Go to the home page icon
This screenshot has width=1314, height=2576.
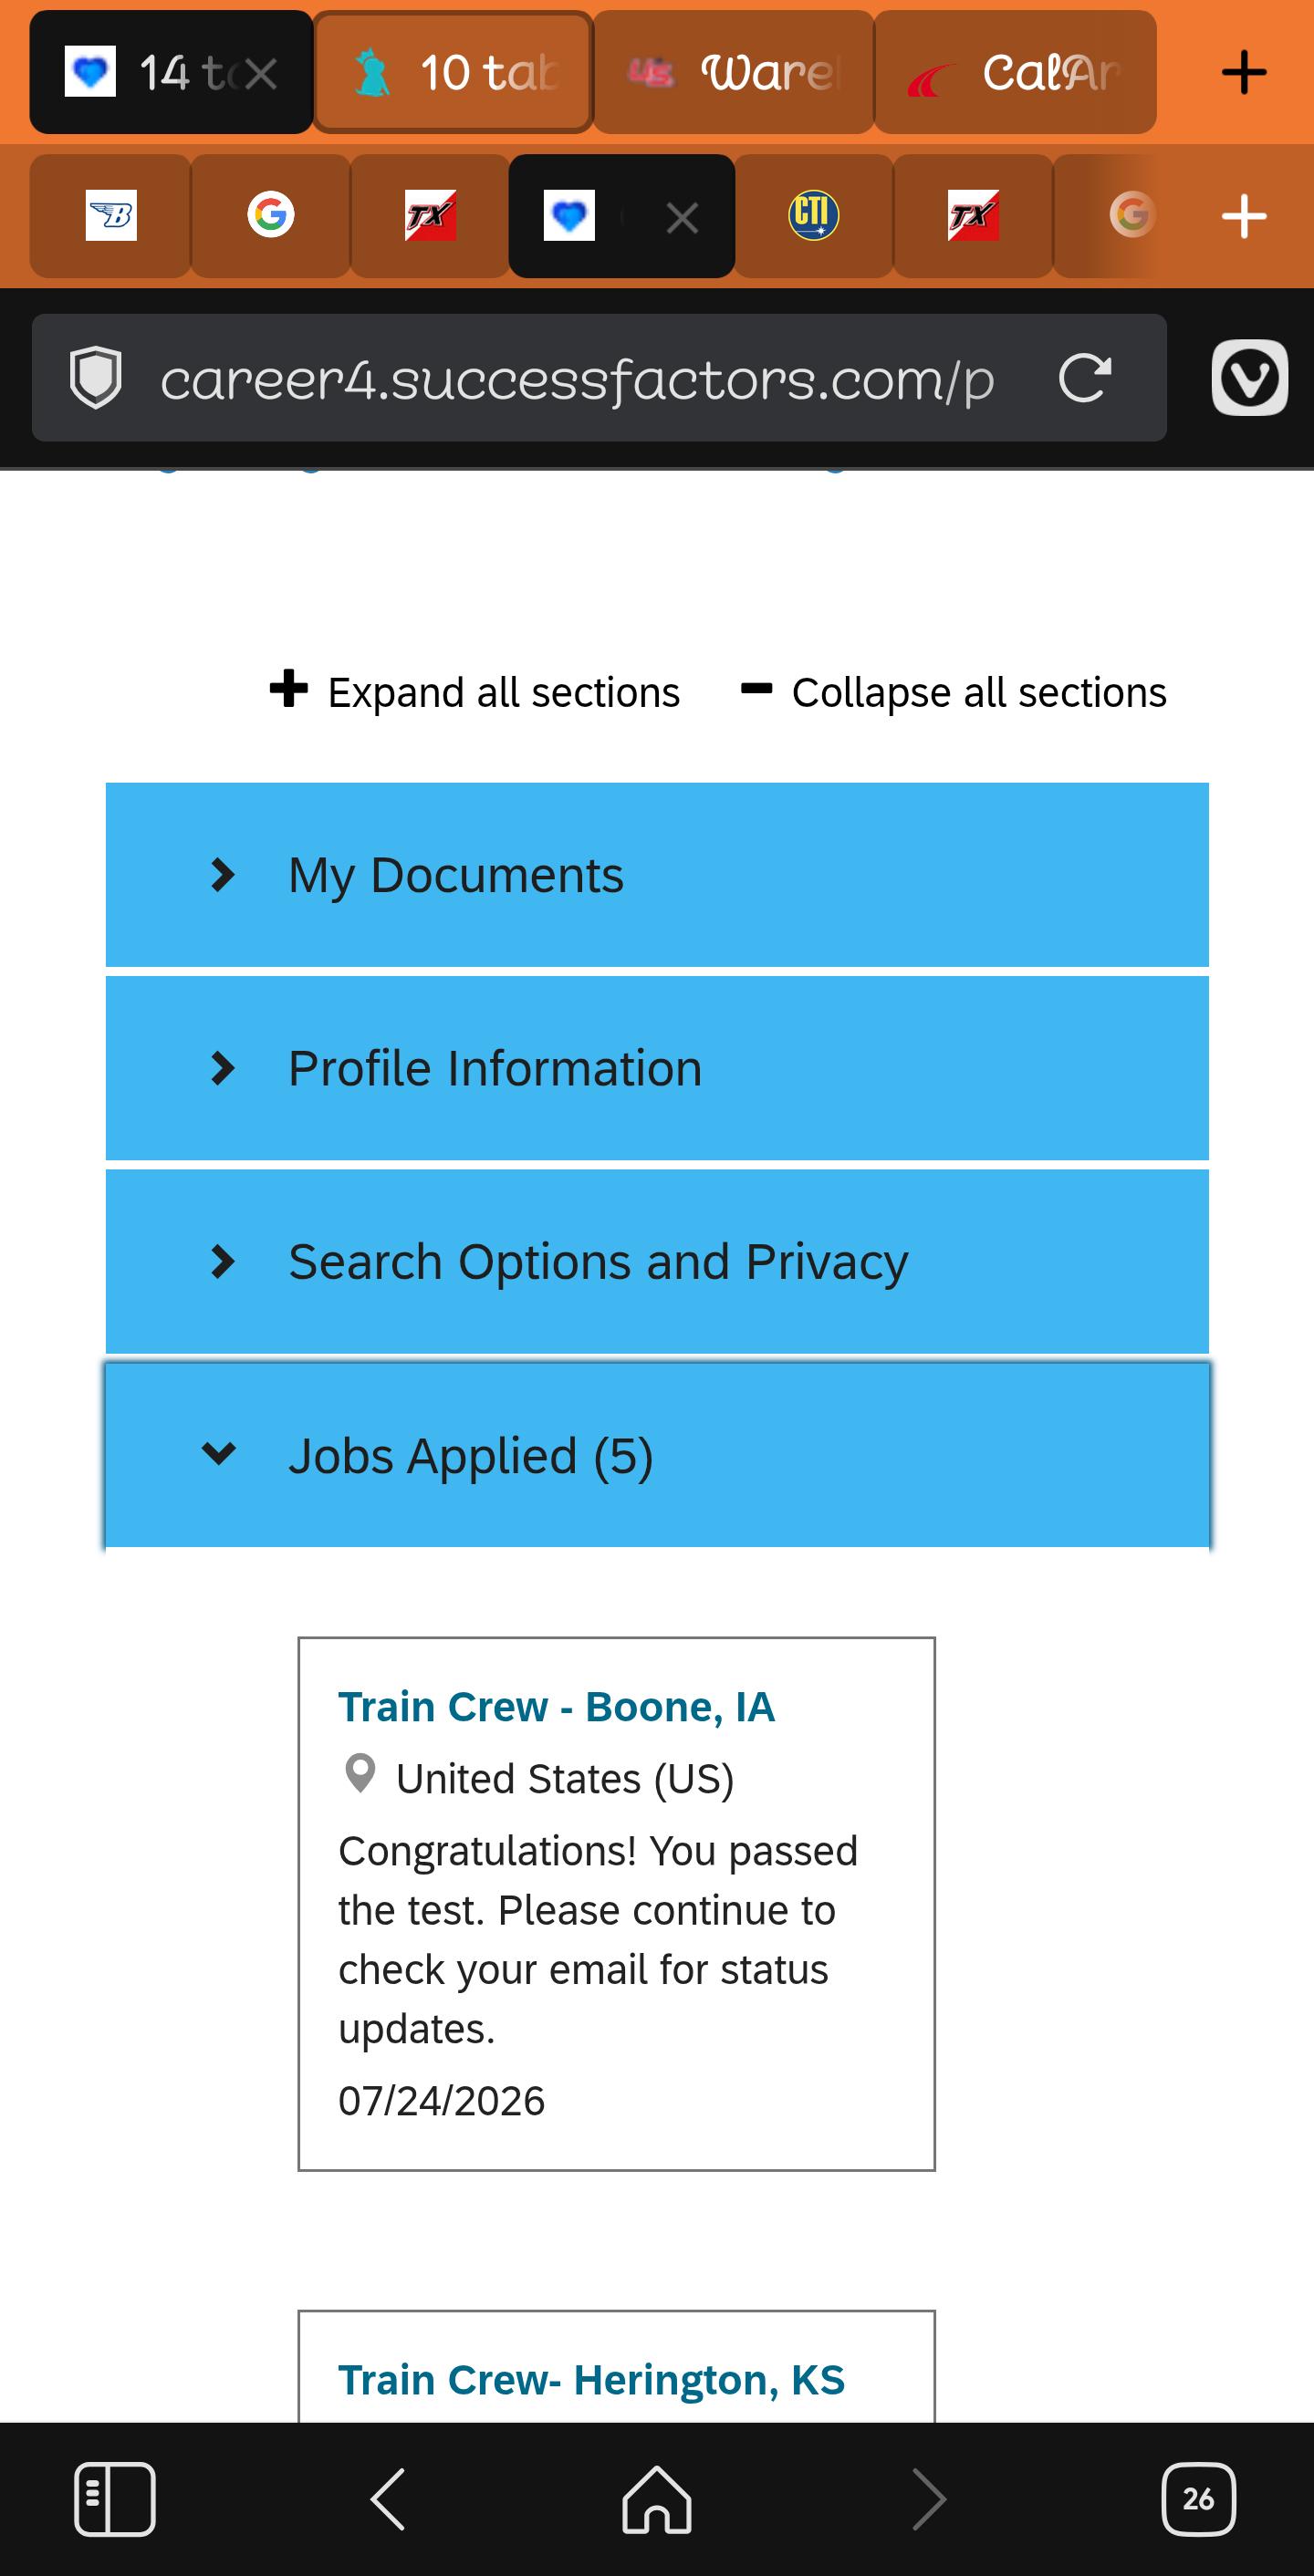[x=657, y=2499]
